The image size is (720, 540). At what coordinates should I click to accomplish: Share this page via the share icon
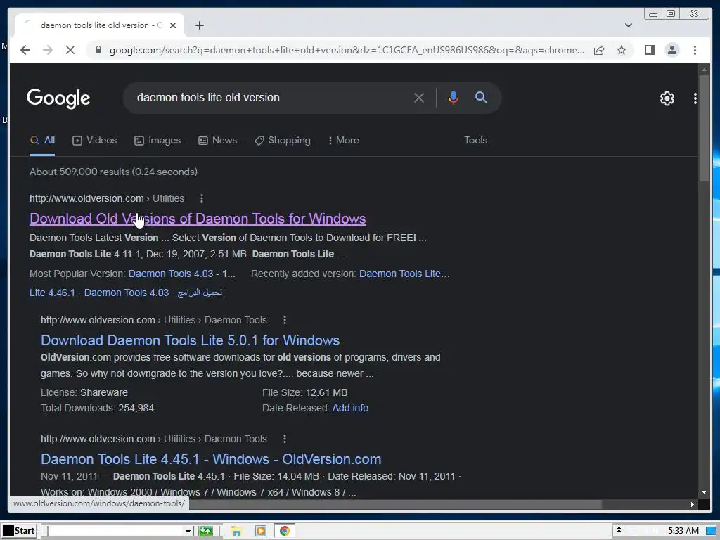click(599, 50)
